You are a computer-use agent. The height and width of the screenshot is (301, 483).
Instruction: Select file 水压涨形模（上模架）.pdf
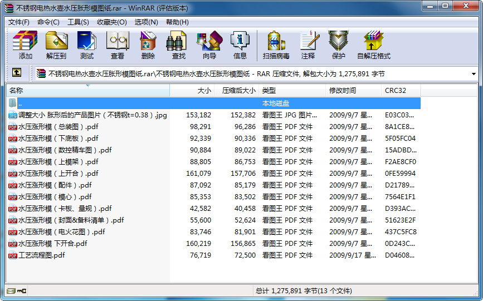click(58, 162)
